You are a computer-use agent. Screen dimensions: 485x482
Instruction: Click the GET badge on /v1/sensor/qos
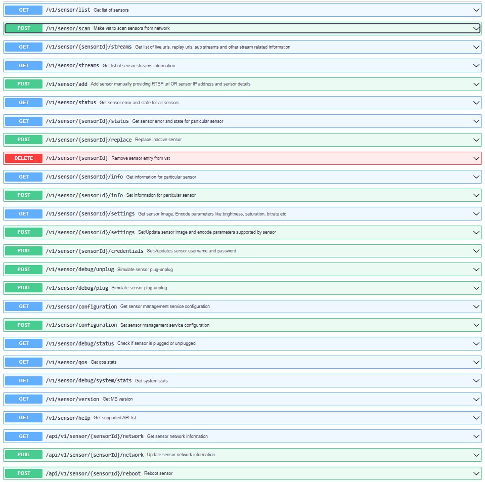point(23,362)
